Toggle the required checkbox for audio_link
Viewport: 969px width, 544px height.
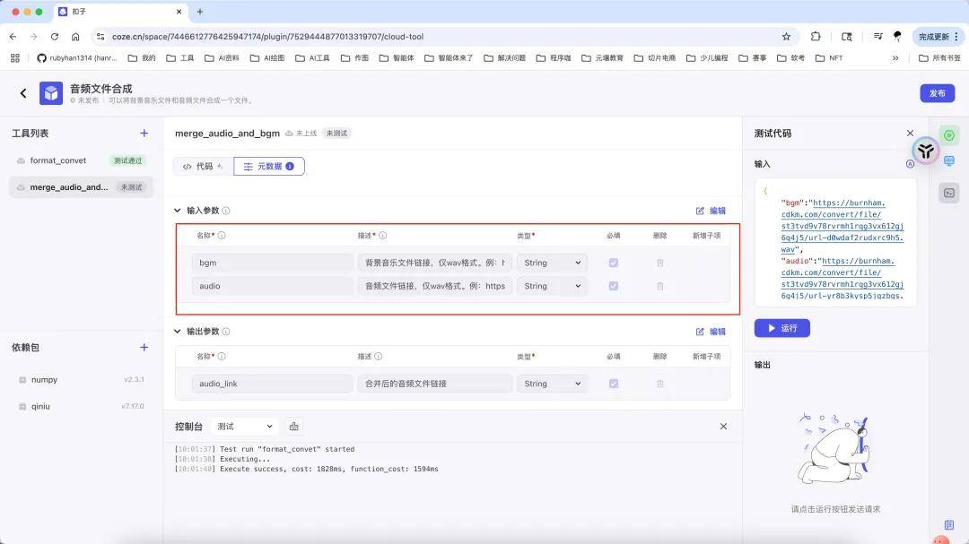(613, 384)
